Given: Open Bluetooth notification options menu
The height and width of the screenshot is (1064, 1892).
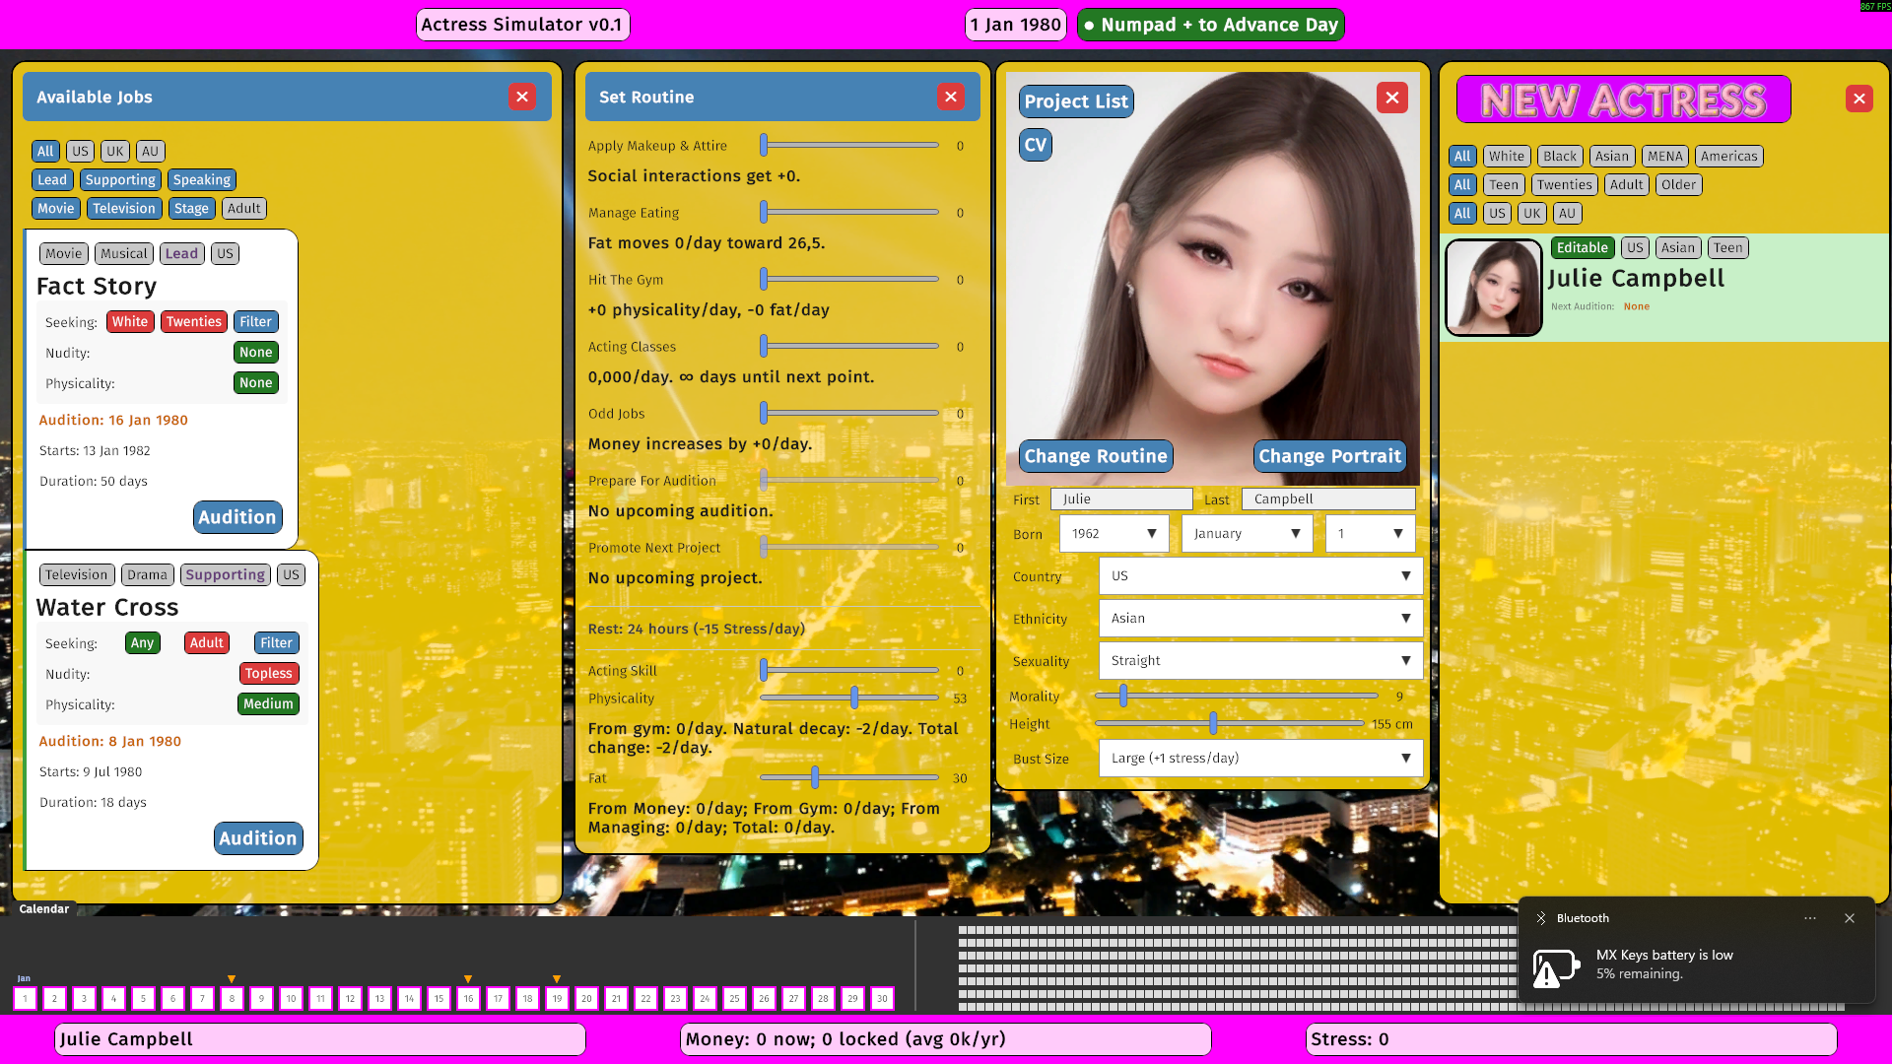Looking at the screenshot, I should pyautogui.click(x=1810, y=918).
